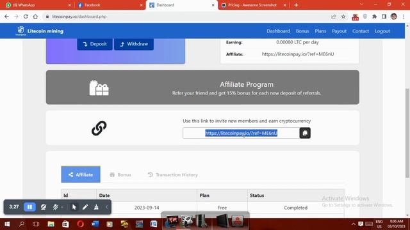Open File Explorer from the taskbar

[x=51, y=224]
